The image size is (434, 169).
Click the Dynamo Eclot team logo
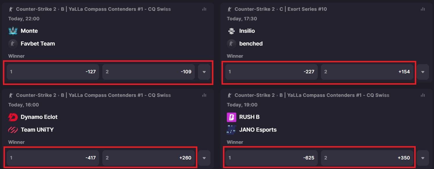pyautogui.click(x=13, y=117)
